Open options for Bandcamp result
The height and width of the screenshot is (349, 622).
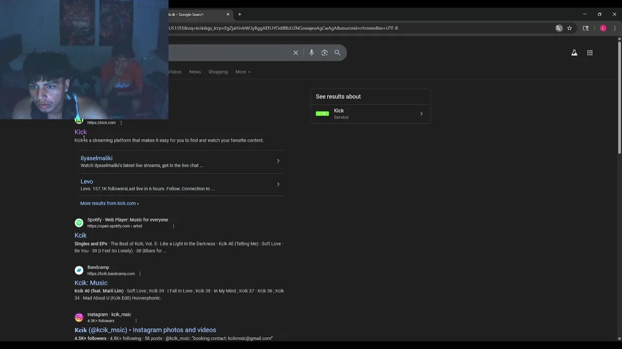(x=140, y=273)
